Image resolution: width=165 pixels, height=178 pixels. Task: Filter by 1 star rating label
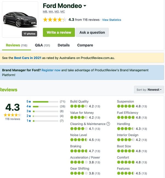29,121
